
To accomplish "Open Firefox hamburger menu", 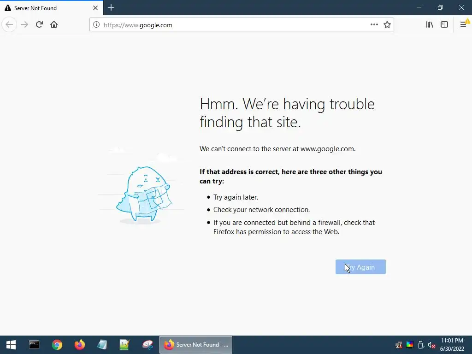I will coord(464,25).
